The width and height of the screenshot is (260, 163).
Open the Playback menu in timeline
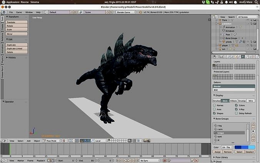pos(41,161)
